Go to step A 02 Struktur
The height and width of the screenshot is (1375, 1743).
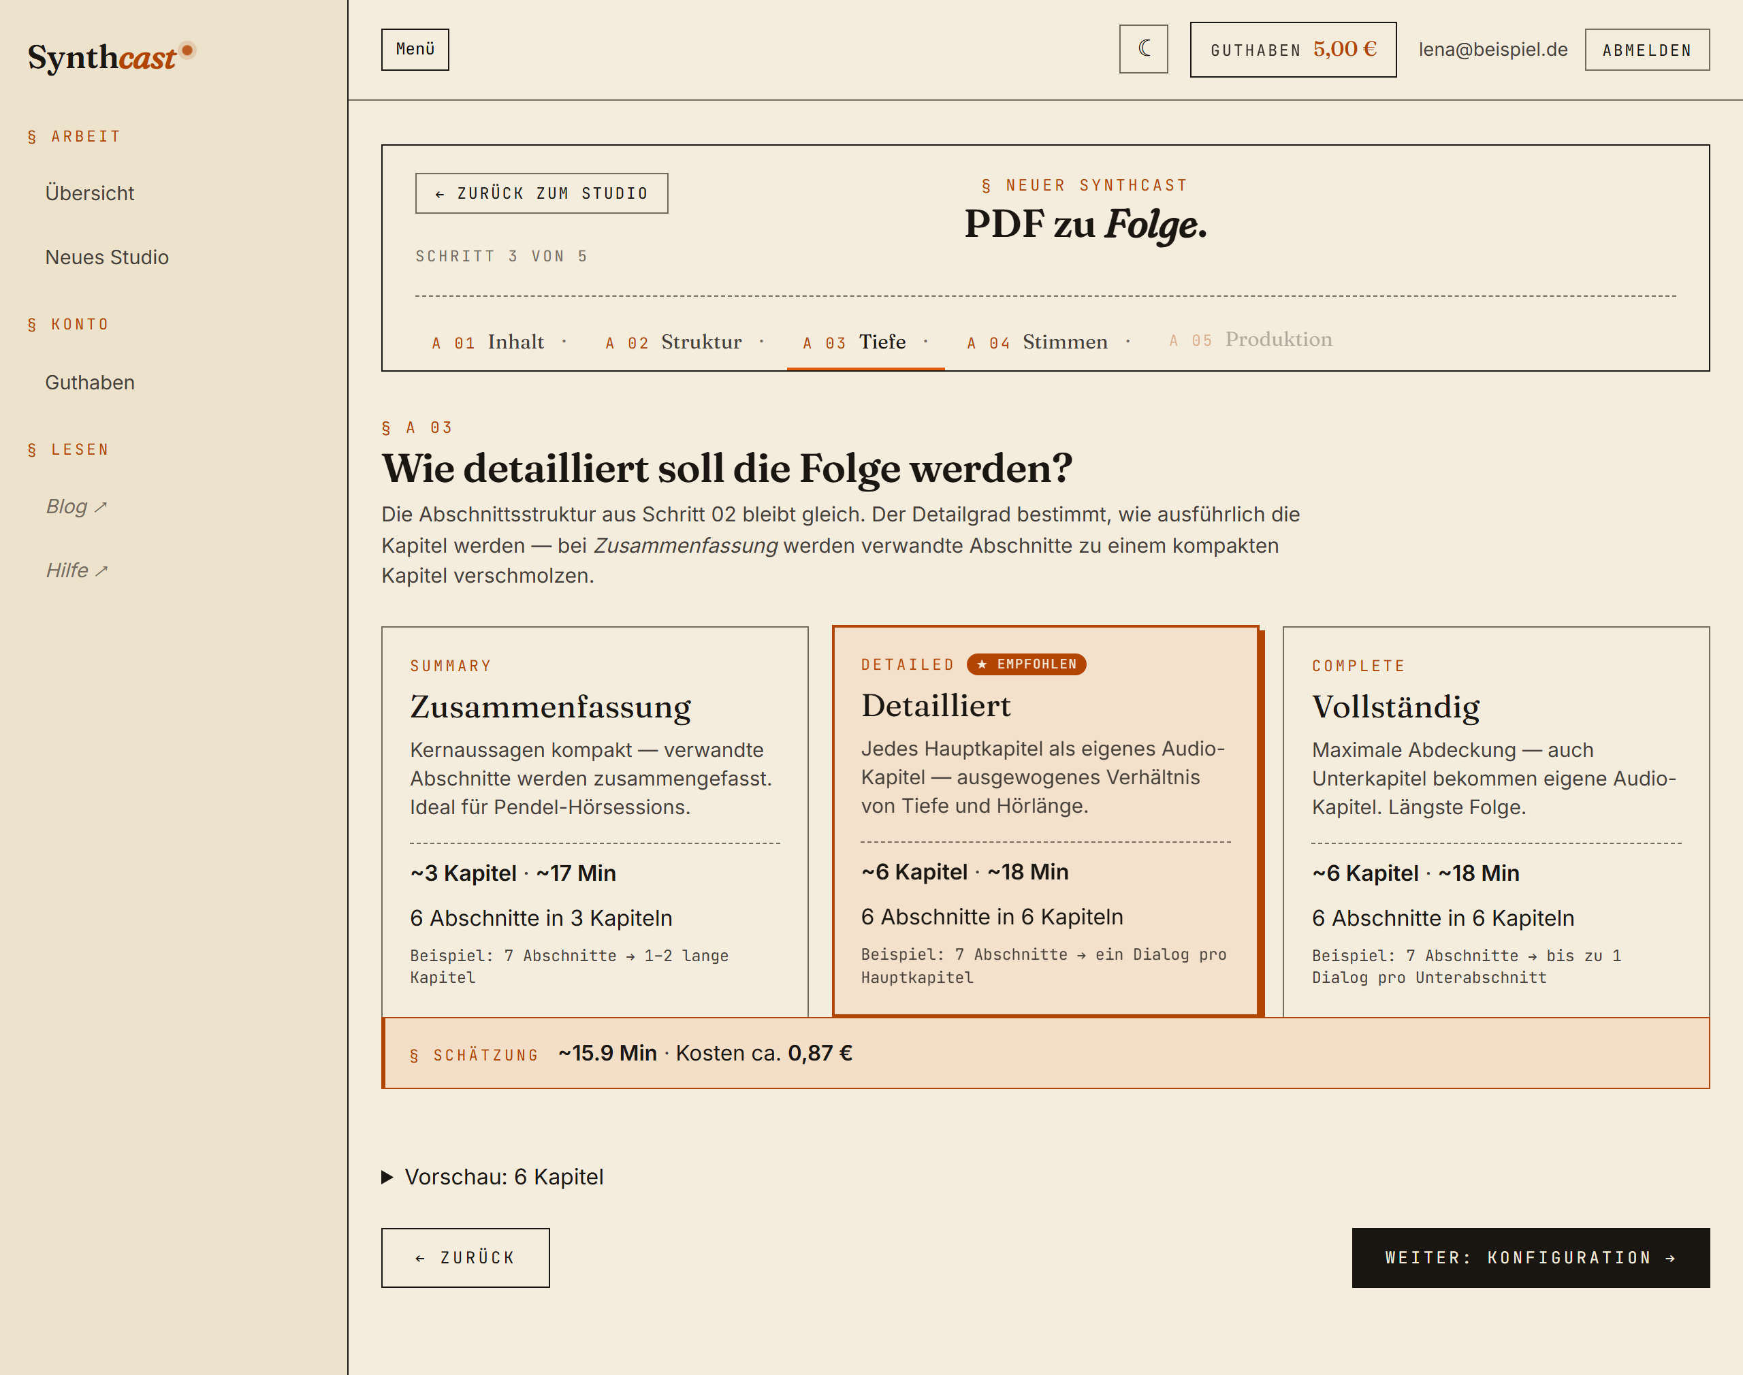click(x=673, y=342)
